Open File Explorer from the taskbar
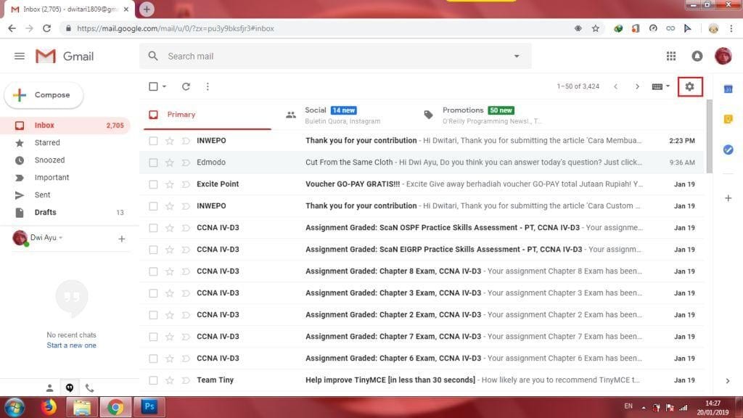The image size is (743, 418). coord(82,407)
